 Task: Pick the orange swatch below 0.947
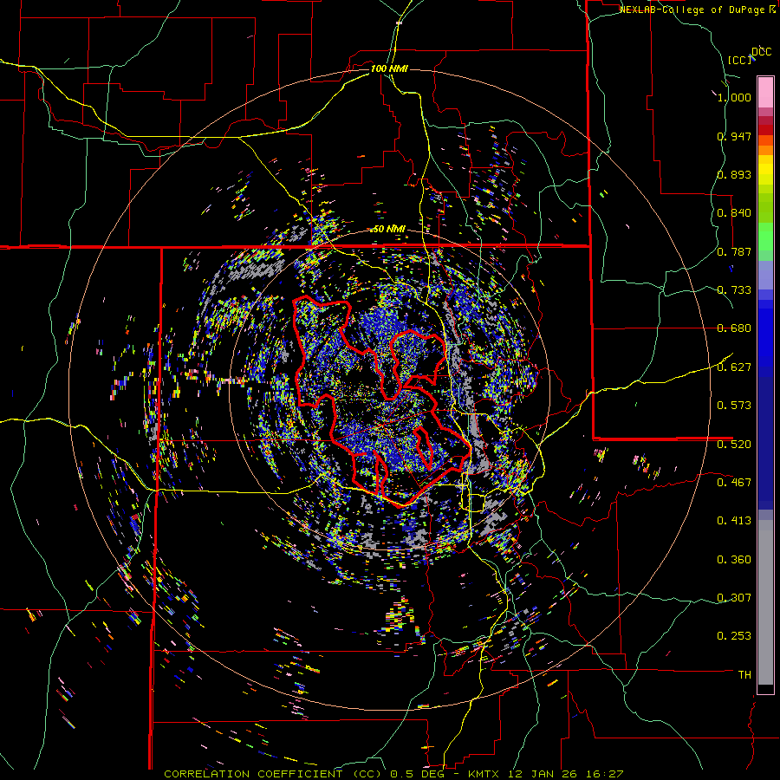tap(765, 150)
